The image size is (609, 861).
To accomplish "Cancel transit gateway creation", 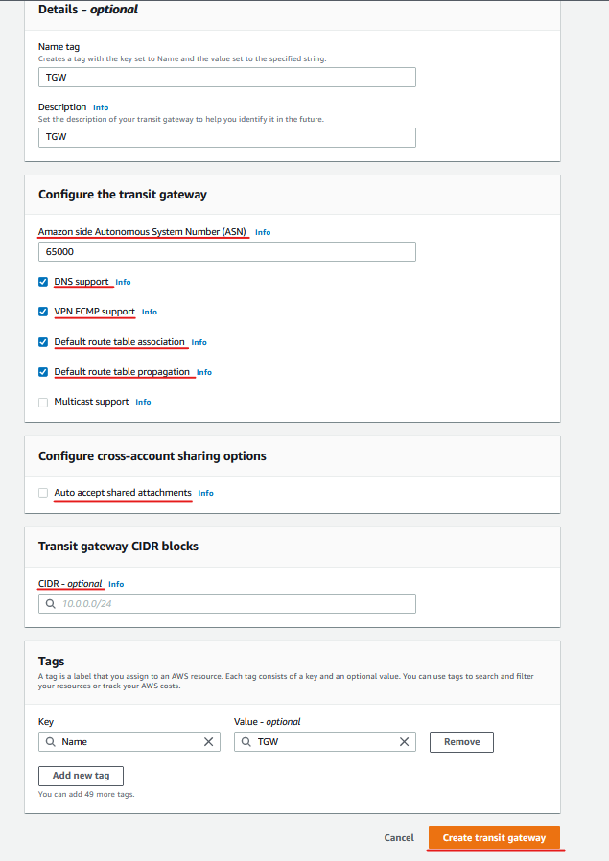I will coord(399,837).
